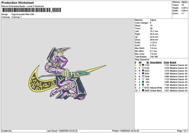Select the Total Bobbin value "139.78ft"
Image resolution: width=189 pixels, height=133 pixels.
(154, 57)
